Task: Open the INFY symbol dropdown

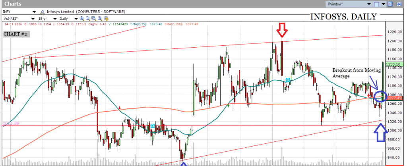Action: (x=34, y=12)
